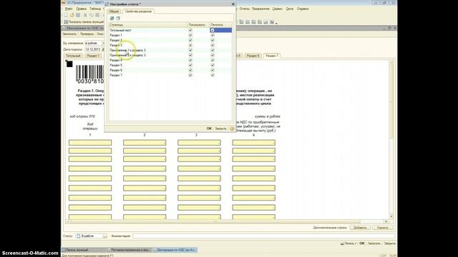Click the fifth icon in the right-hand toolbar group
The height and width of the screenshot is (257, 458).
click(x=265, y=22)
